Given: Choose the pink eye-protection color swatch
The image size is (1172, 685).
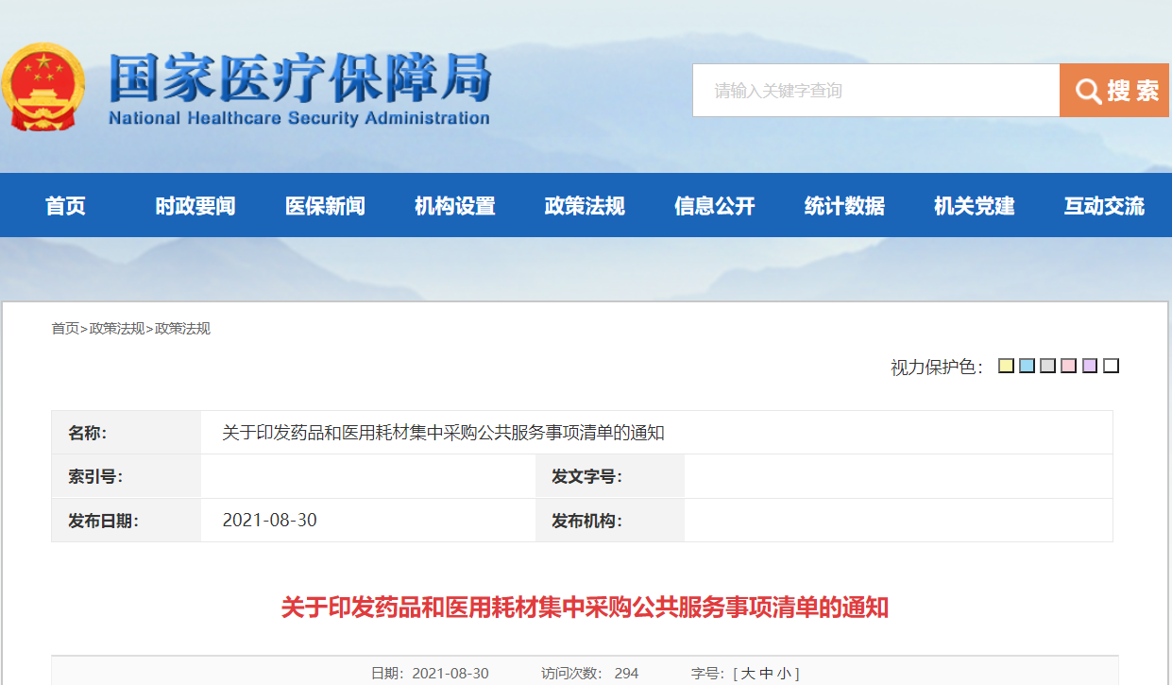Looking at the screenshot, I should [x=1068, y=367].
